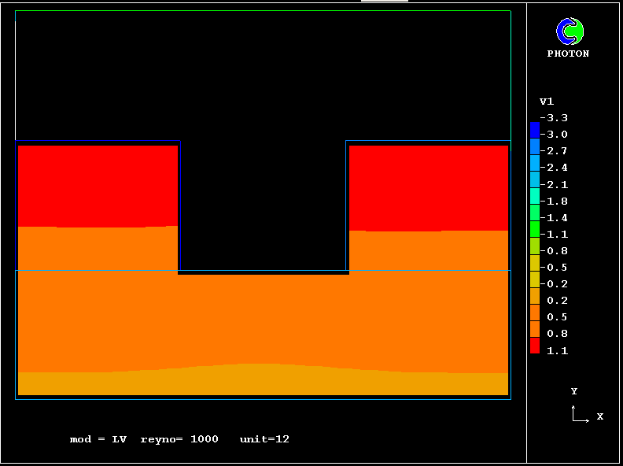Screen dimensions: 623x466
Task: Select the V1 legend title
Action: click(547, 102)
